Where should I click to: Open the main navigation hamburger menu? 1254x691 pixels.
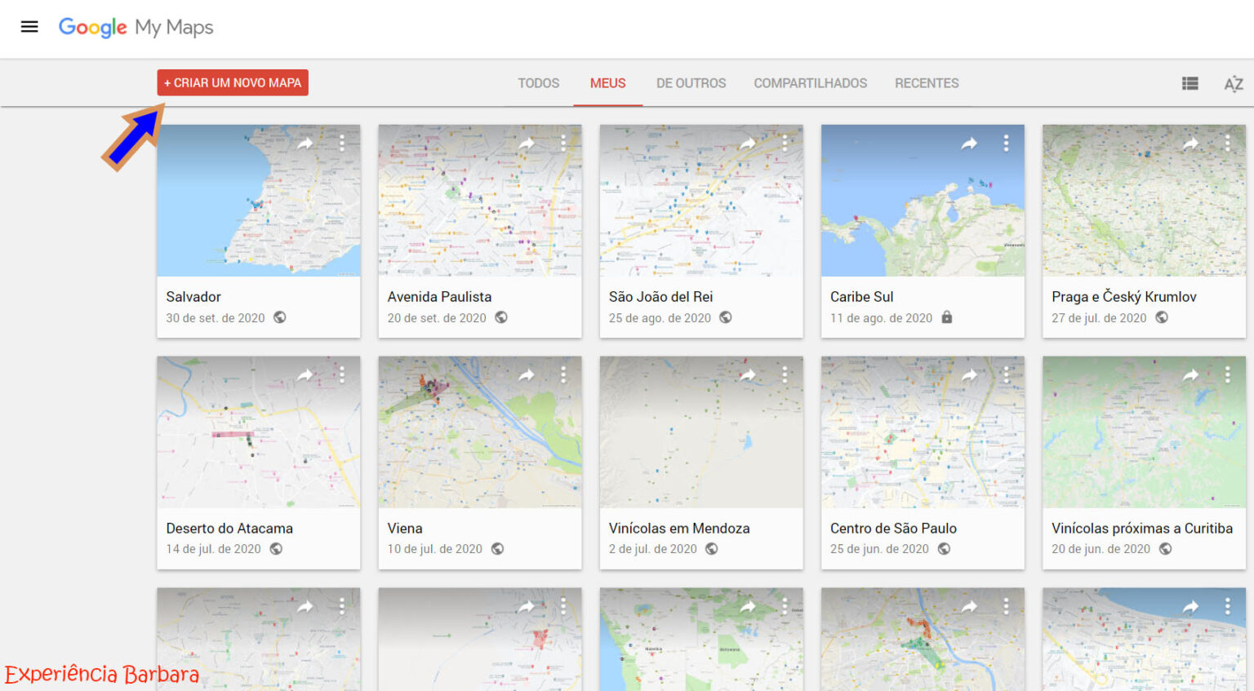click(x=29, y=26)
